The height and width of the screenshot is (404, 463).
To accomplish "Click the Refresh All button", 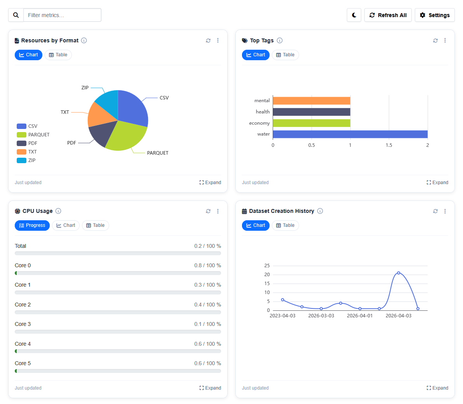I will click(x=388, y=15).
